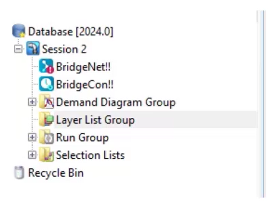Click the Demand Diagram Group folder icon

pyautogui.click(x=46, y=102)
